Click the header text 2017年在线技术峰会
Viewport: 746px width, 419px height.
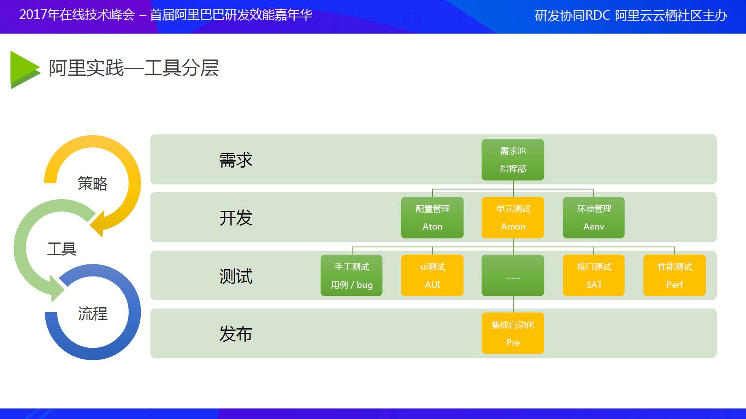pos(77,15)
